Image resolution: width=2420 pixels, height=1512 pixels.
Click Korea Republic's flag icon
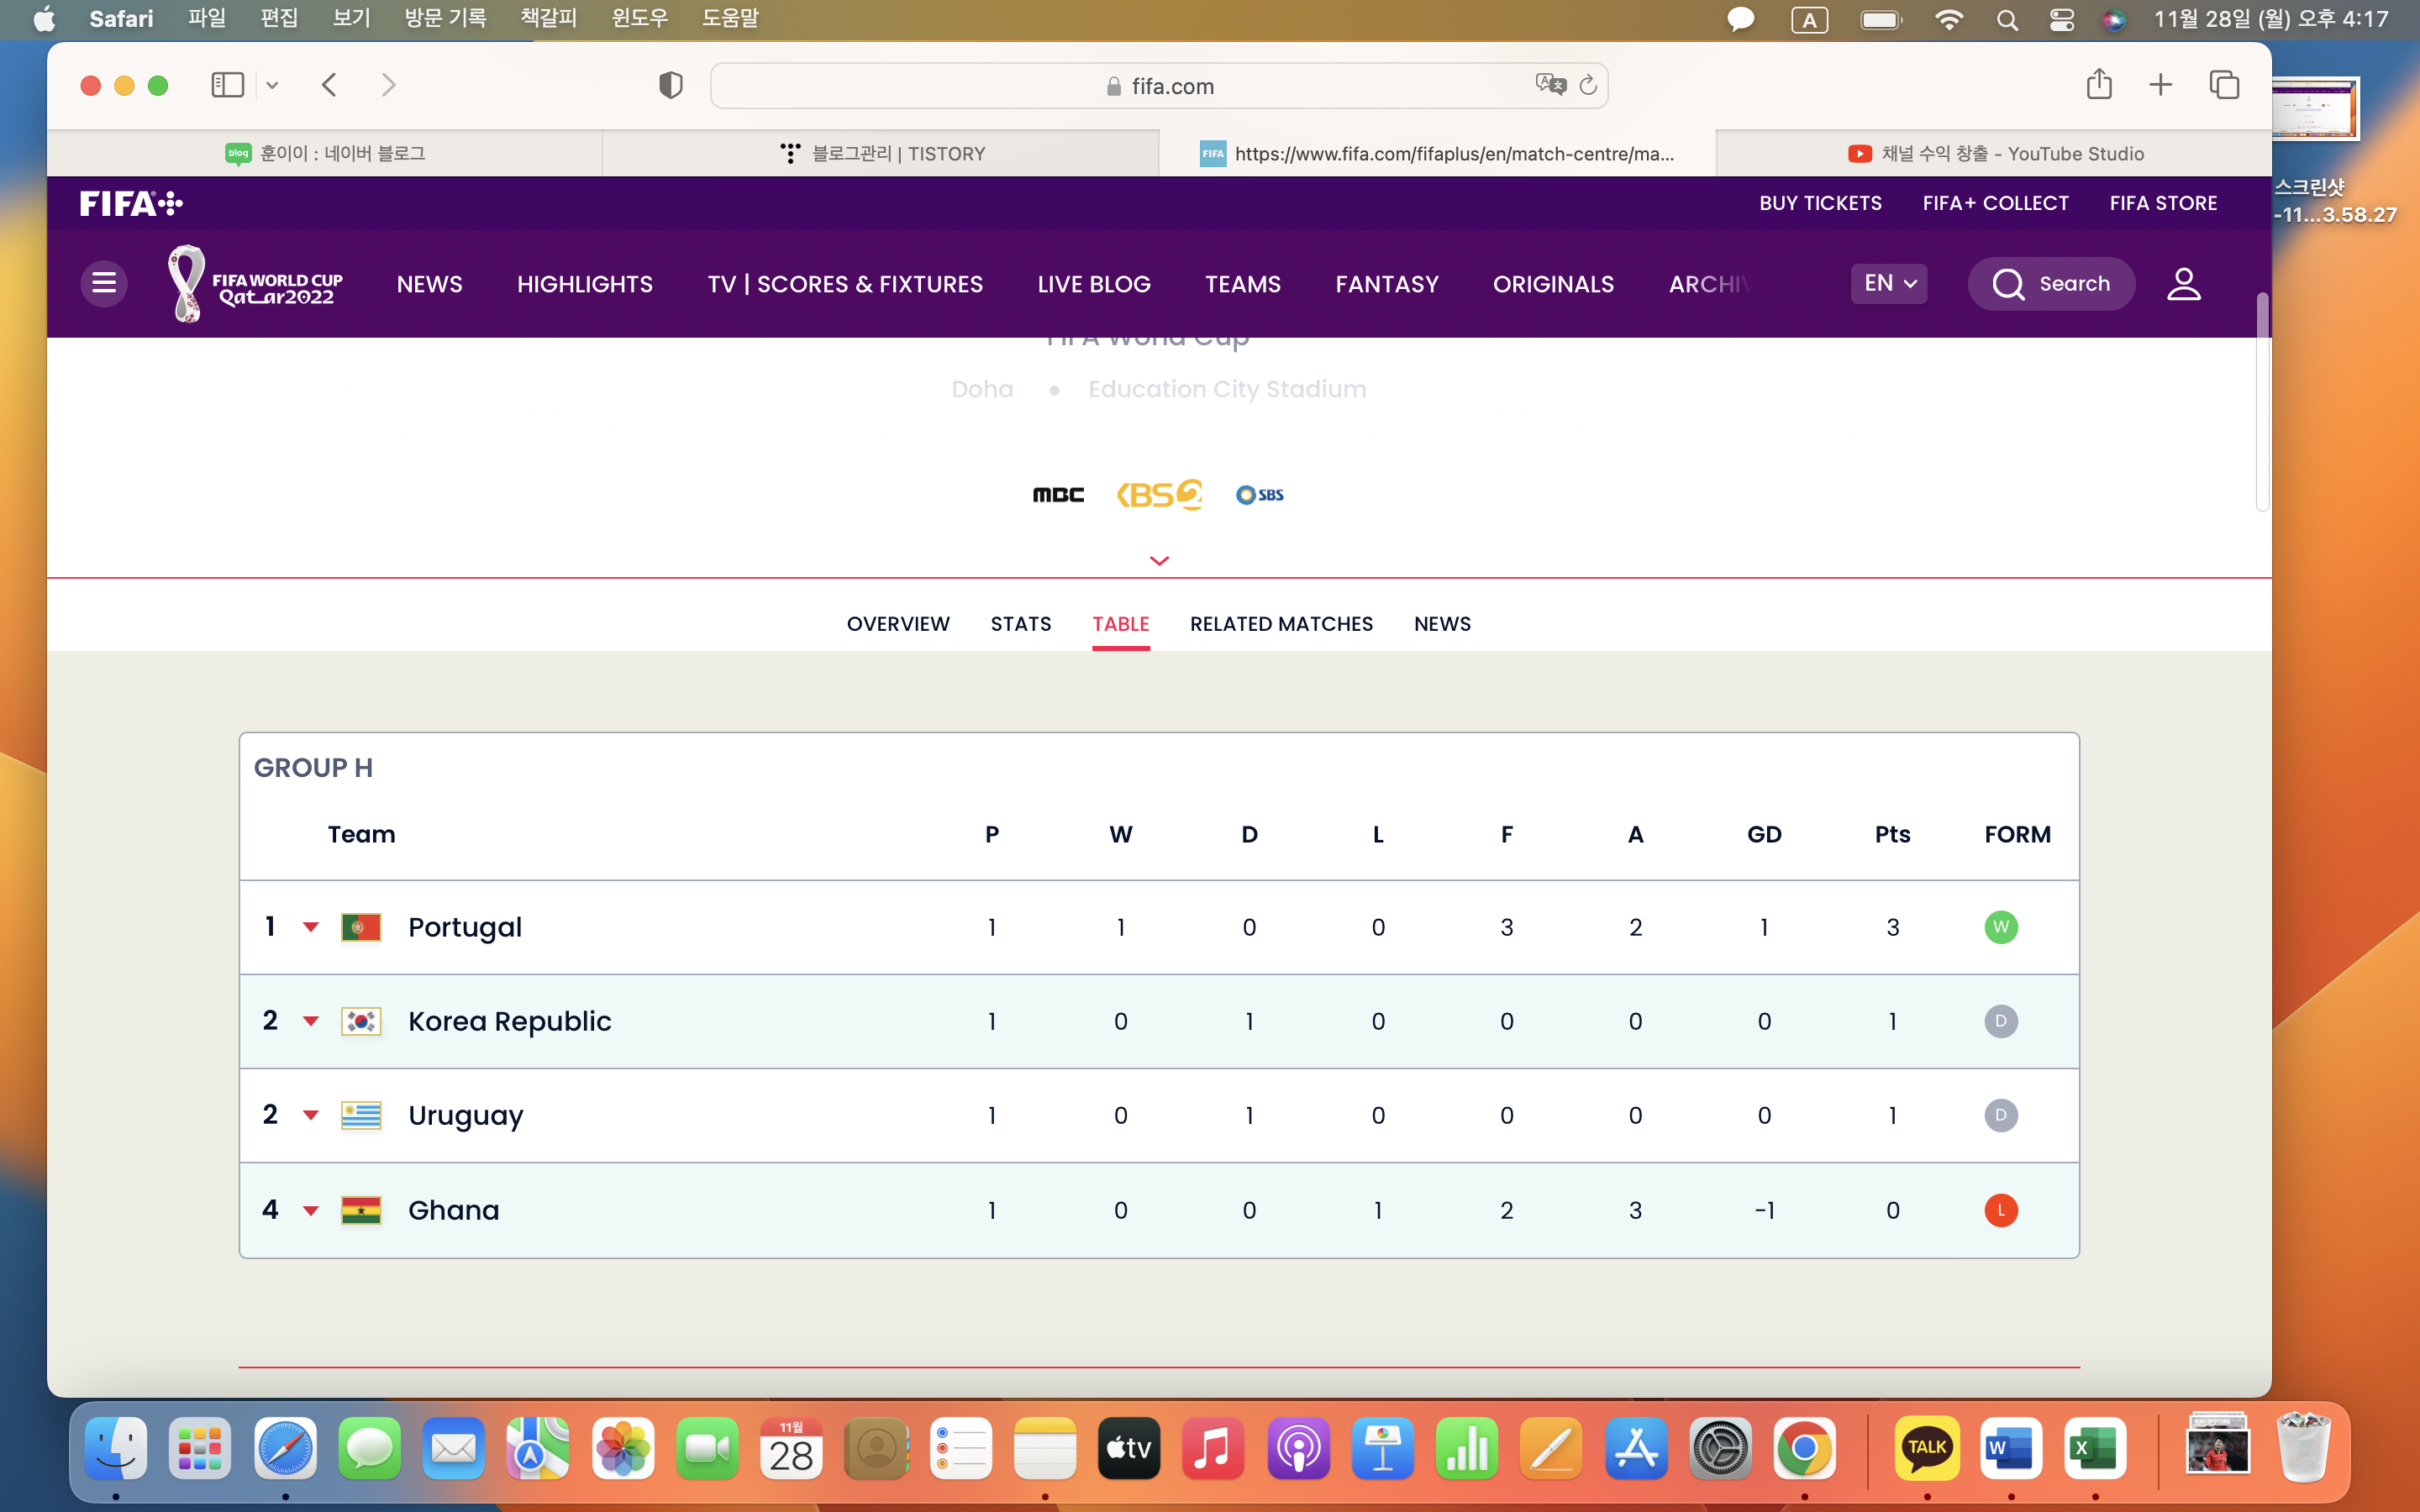361,1021
